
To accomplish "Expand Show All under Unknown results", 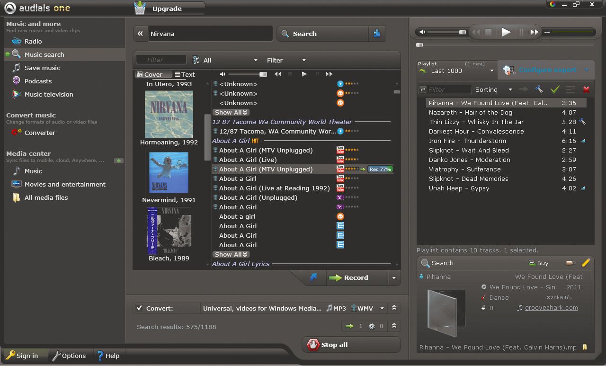I will [x=231, y=112].
